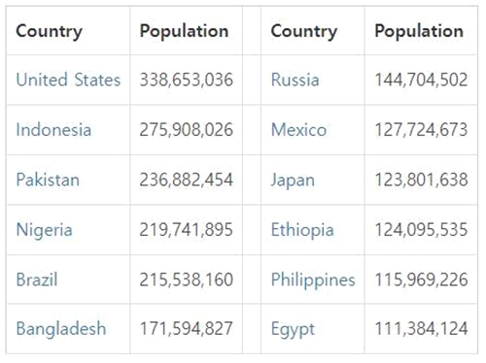This screenshot has width=486, height=363.
Task: Click the 111,384,124 population cell
Action: pos(421,329)
